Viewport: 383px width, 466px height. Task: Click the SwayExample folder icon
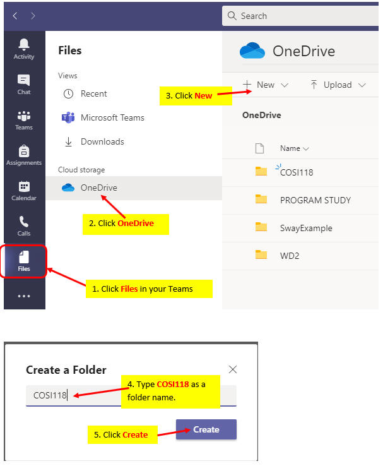[261, 227]
